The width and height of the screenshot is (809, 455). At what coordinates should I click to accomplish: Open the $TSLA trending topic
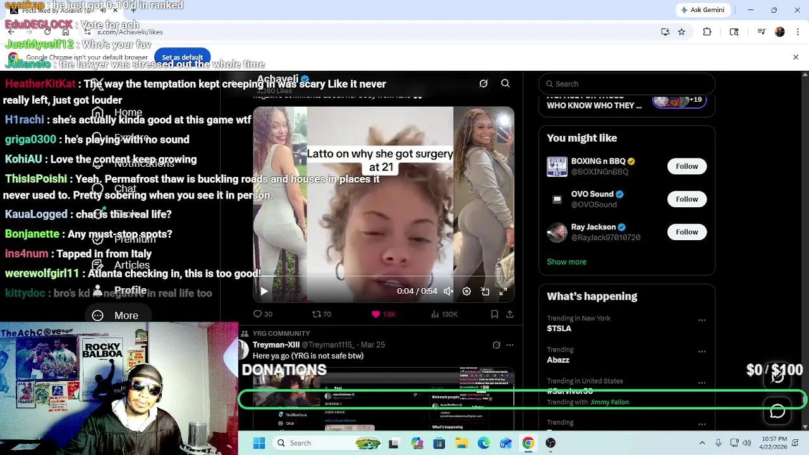(x=559, y=329)
